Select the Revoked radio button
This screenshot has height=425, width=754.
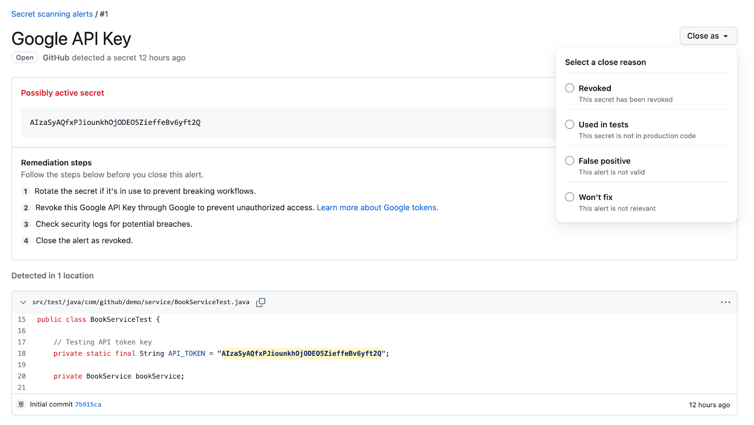coord(570,88)
